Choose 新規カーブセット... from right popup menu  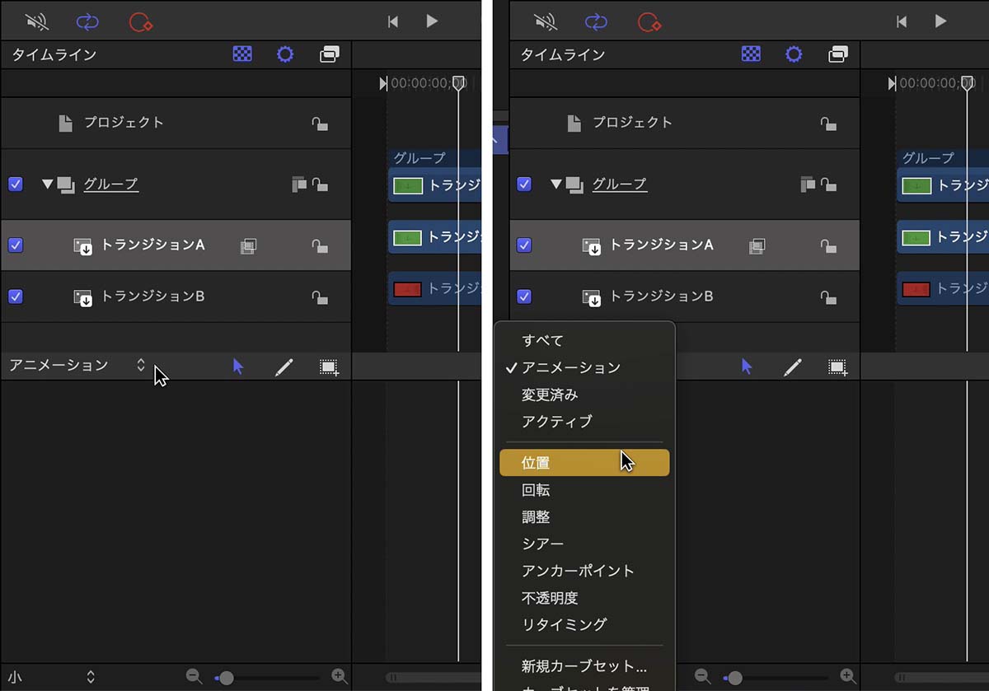tap(584, 666)
